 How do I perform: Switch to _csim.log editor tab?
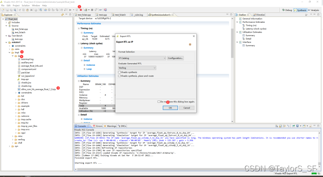pyautogui.click(x=138, y=15)
